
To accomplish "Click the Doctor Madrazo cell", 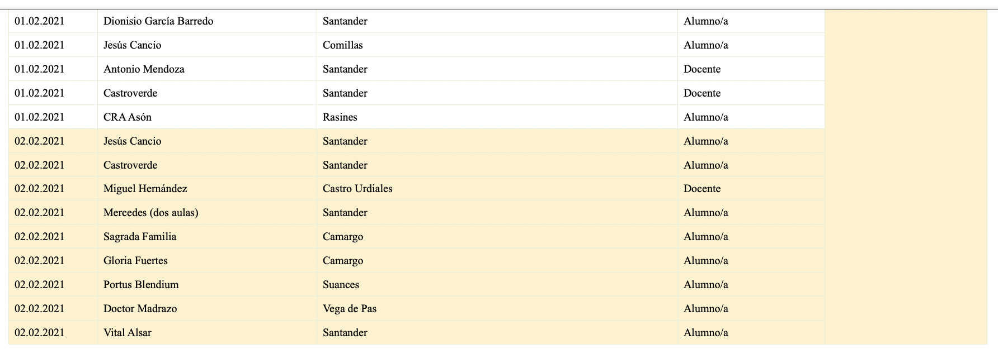I will pos(140,309).
